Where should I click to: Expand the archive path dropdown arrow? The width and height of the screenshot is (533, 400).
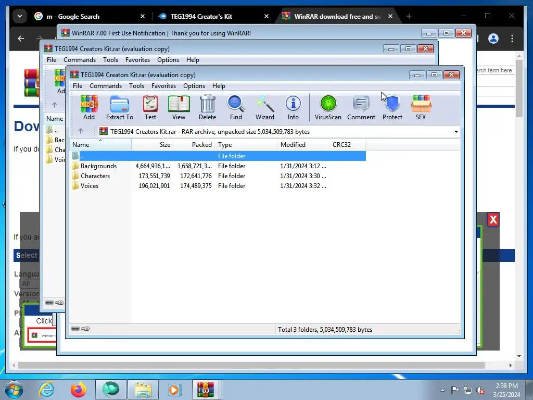pos(456,132)
